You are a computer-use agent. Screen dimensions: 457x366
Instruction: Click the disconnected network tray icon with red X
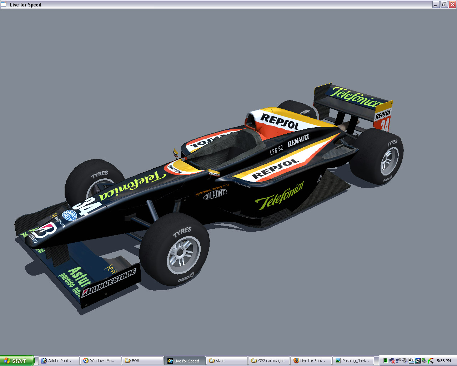pos(392,361)
